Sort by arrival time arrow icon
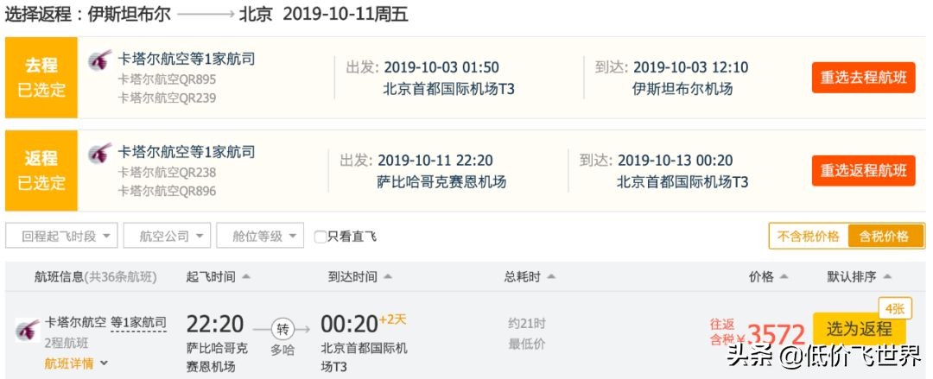The height and width of the screenshot is (379, 933). (x=389, y=277)
